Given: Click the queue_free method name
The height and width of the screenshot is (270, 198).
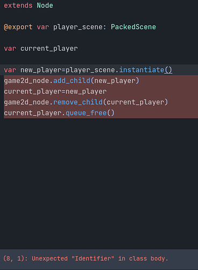Looking at the screenshot, I should (86, 113).
